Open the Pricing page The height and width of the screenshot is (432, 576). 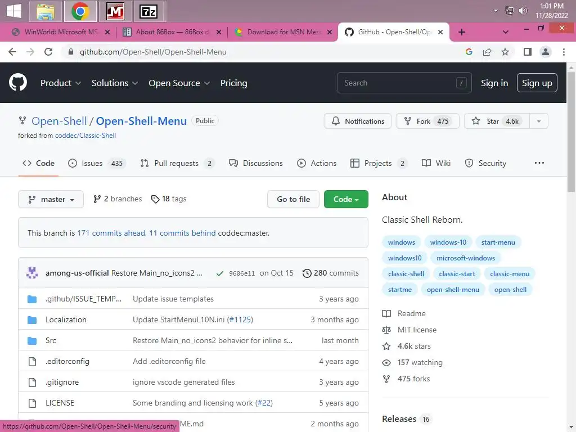click(233, 83)
